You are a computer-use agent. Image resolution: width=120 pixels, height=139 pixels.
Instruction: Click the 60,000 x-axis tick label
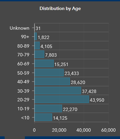pyautogui.click(x=108, y=130)
